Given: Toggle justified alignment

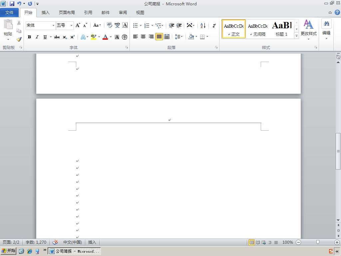Looking at the screenshot, I should click(x=159, y=37).
